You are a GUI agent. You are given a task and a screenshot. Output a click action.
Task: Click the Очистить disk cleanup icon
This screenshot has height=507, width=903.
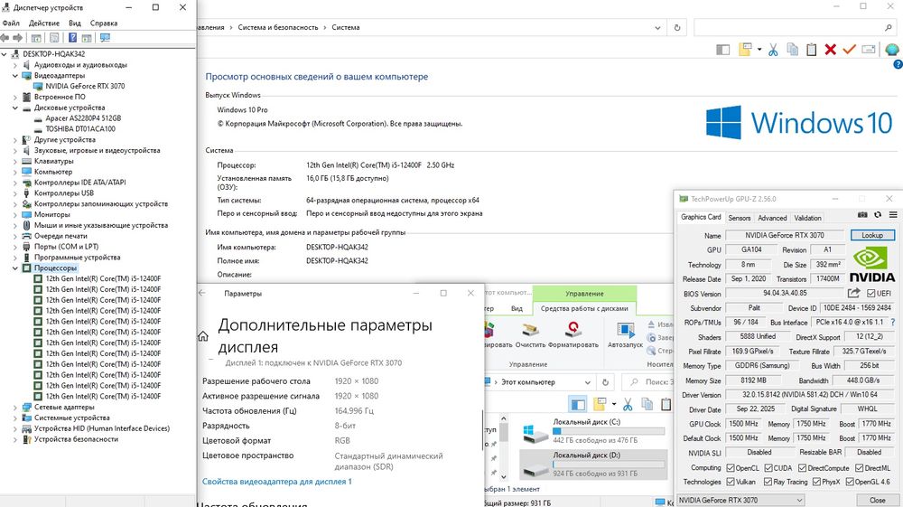point(530,331)
